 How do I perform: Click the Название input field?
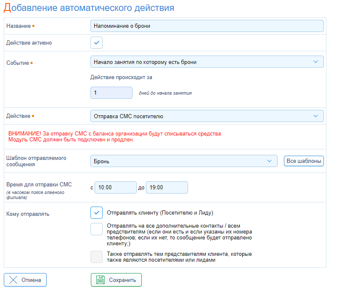pos(207,26)
